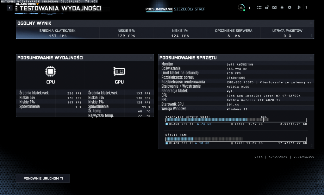The image size is (324, 195).
Task: Switch to Podsumowanie tab
Action: point(159,9)
